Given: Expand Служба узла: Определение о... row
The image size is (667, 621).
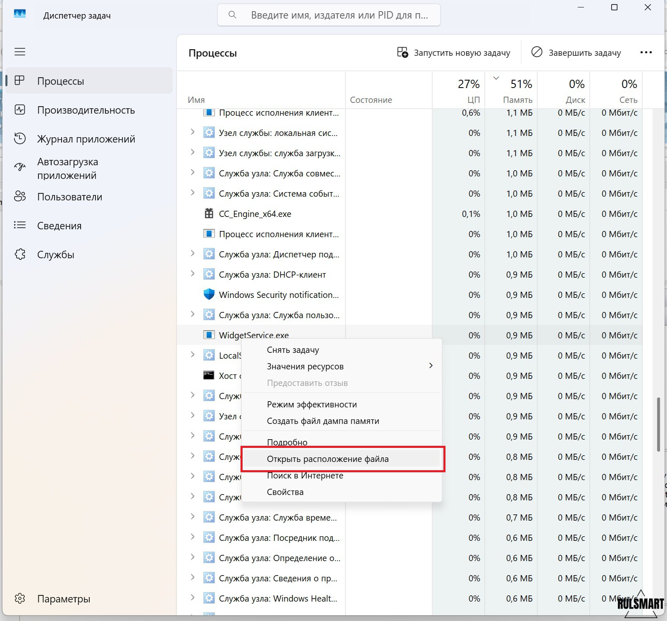Looking at the screenshot, I should [193, 557].
